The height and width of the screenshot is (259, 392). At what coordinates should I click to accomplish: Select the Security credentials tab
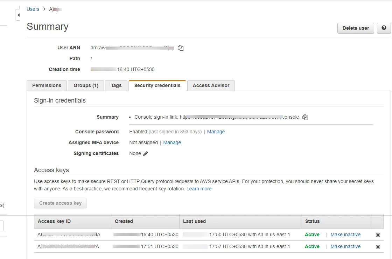pyautogui.click(x=157, y=85)
